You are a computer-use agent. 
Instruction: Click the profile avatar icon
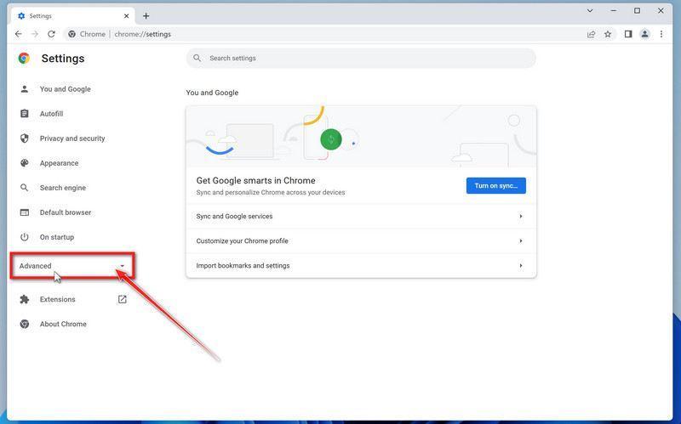click(x=644, y=34)
